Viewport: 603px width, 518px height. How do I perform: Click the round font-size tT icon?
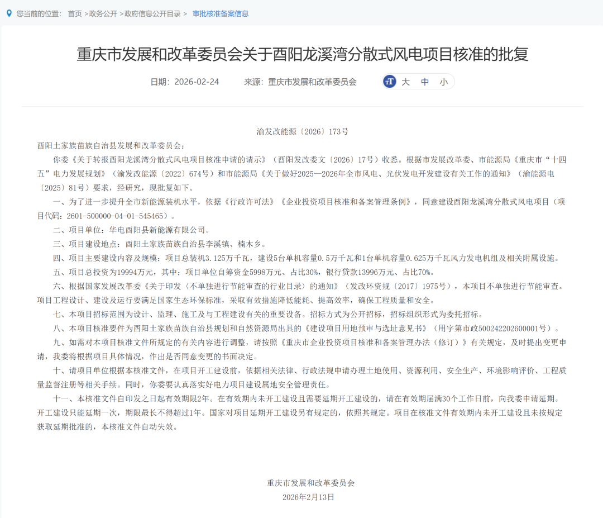(390, 82)
